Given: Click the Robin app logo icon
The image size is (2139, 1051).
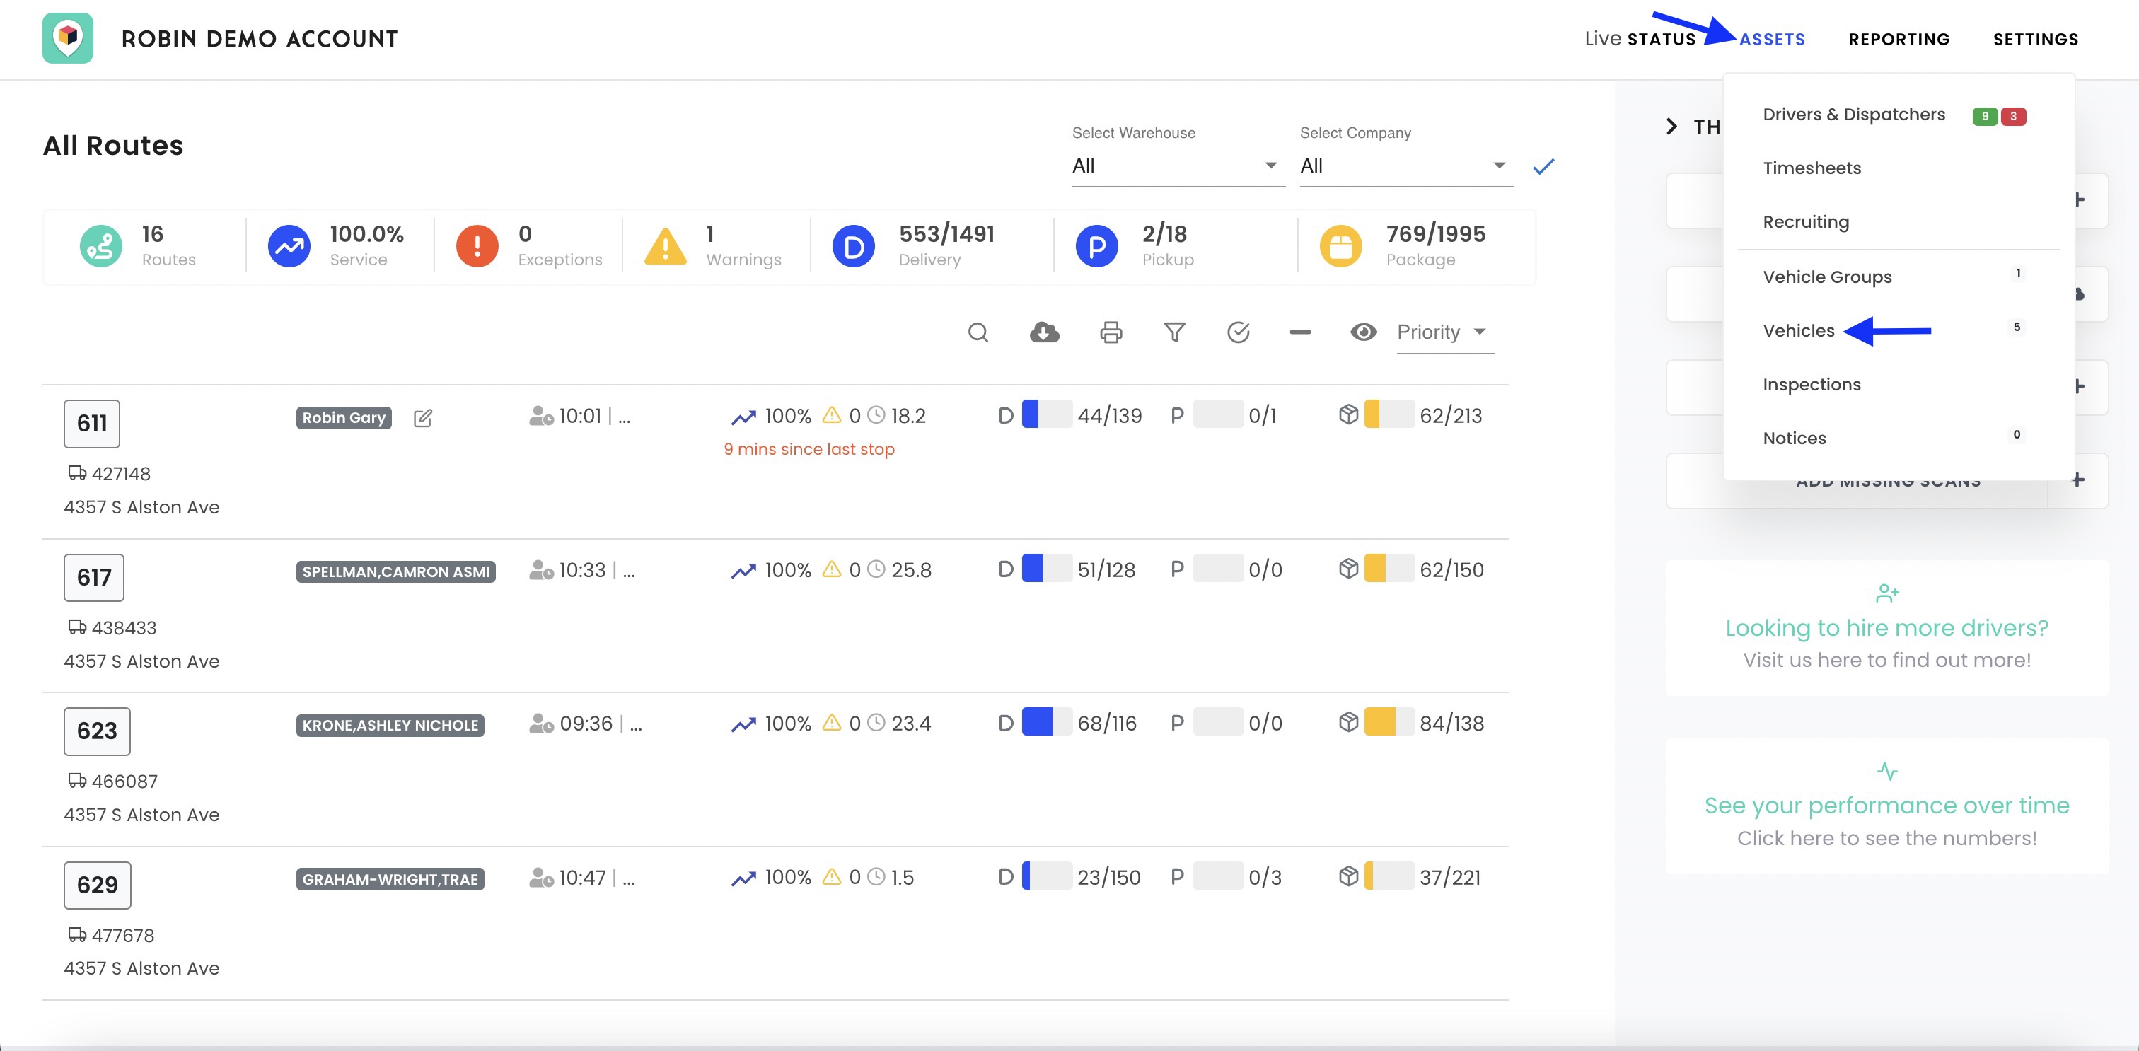Looking at the screenshot, I should [x=68, y=38].
